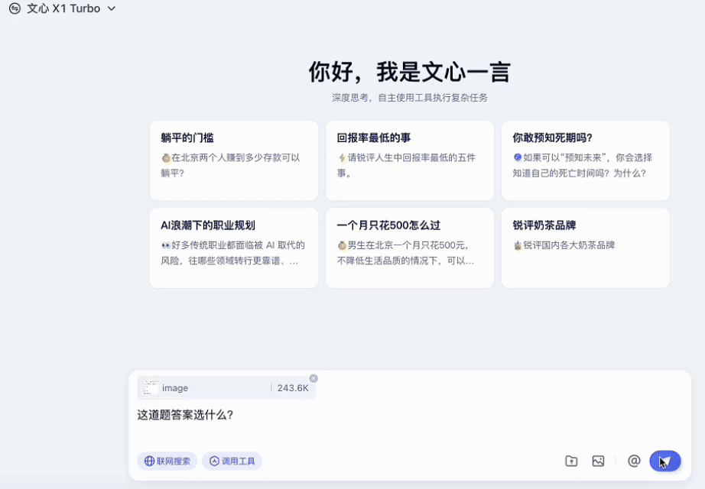Send the message with the blue send button
Screen dimensions: 705x489
pyautogui.click(x=665, y=461)
